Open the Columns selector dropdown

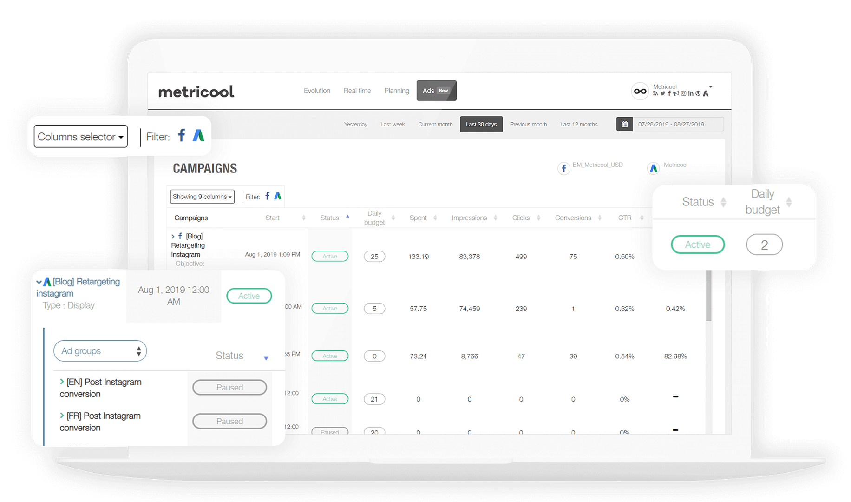pos(81,137)
